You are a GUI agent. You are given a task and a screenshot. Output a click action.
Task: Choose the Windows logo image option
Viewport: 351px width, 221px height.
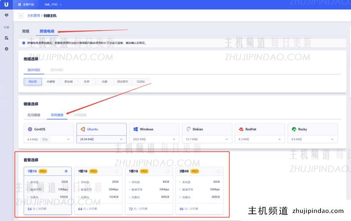click(x=136, y=129)
